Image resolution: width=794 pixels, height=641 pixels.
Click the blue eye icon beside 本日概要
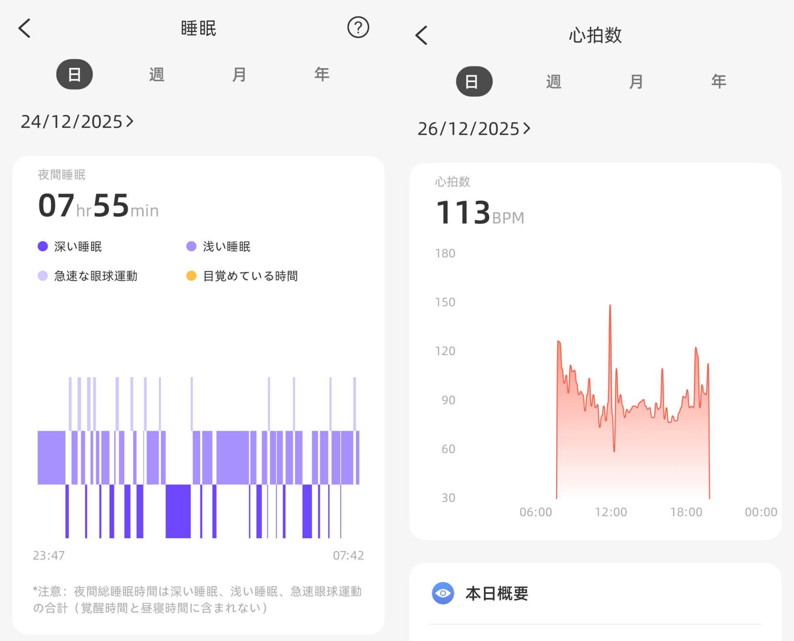pyautogui.click(x=442, y=593)
